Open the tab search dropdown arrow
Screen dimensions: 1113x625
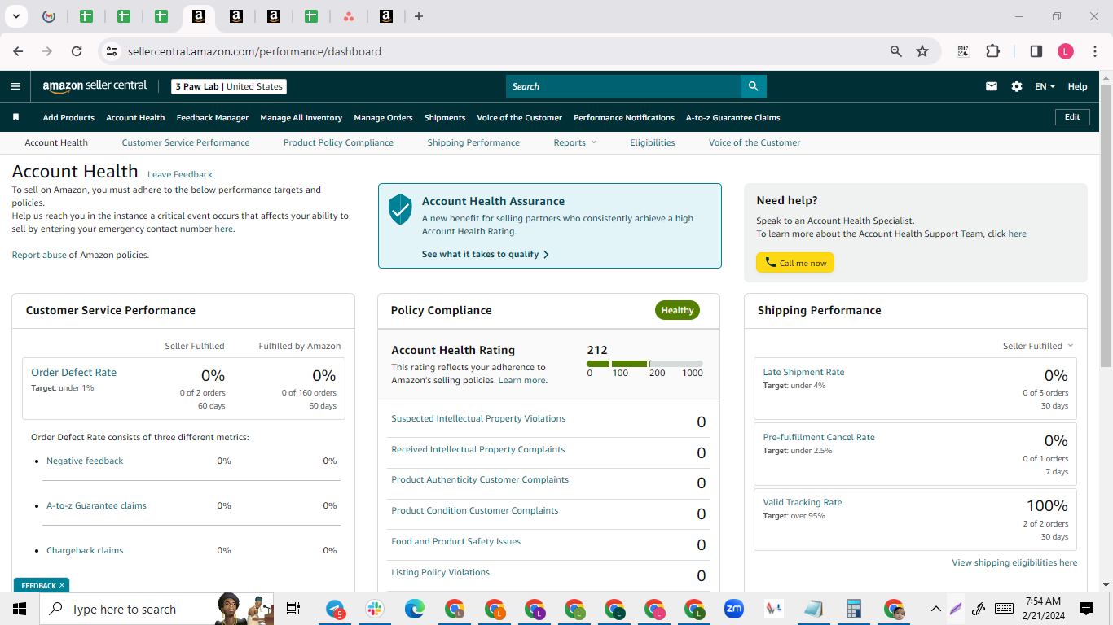[x=15, y=16]
